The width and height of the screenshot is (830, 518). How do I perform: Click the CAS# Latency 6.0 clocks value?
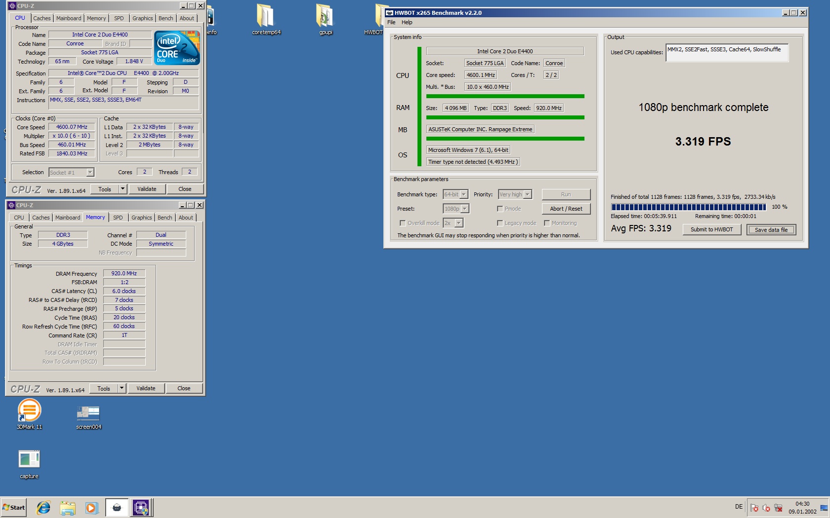coord(124,291)
